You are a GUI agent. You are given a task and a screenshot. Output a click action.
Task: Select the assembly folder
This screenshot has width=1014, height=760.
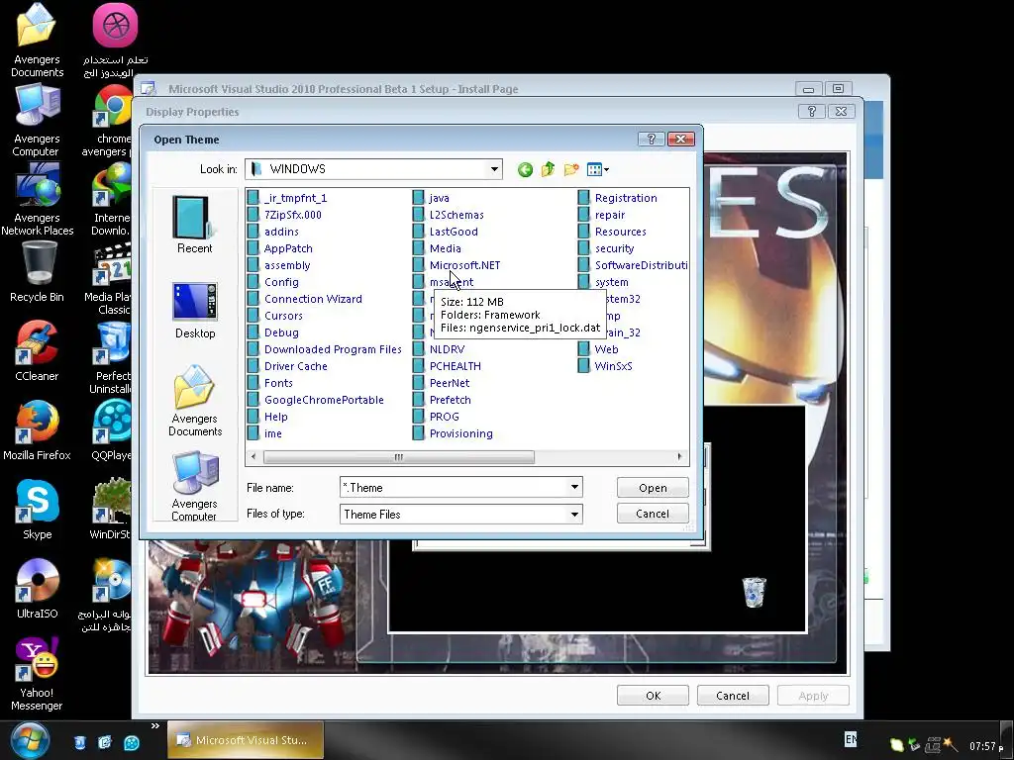coord(278,265)
